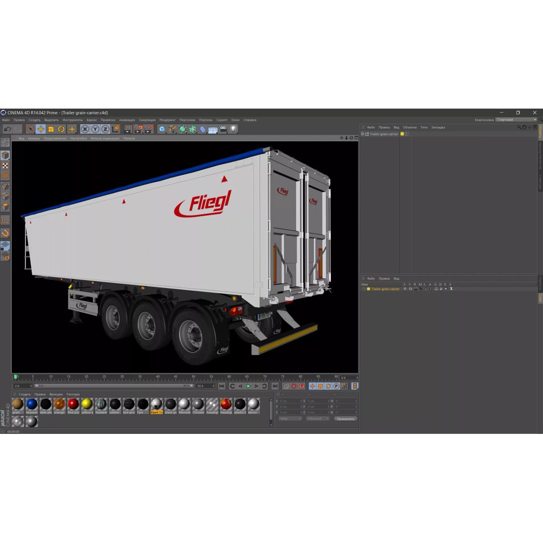543x543 pixels.
Task: Open the timeline help question icon
Action: coord(302,386)
